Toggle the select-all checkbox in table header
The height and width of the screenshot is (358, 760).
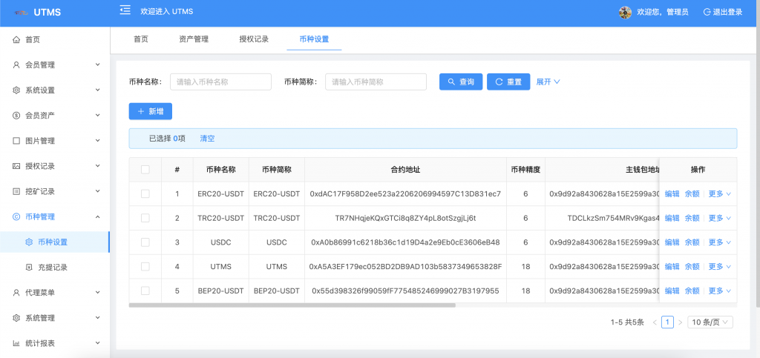coord(145,170)
